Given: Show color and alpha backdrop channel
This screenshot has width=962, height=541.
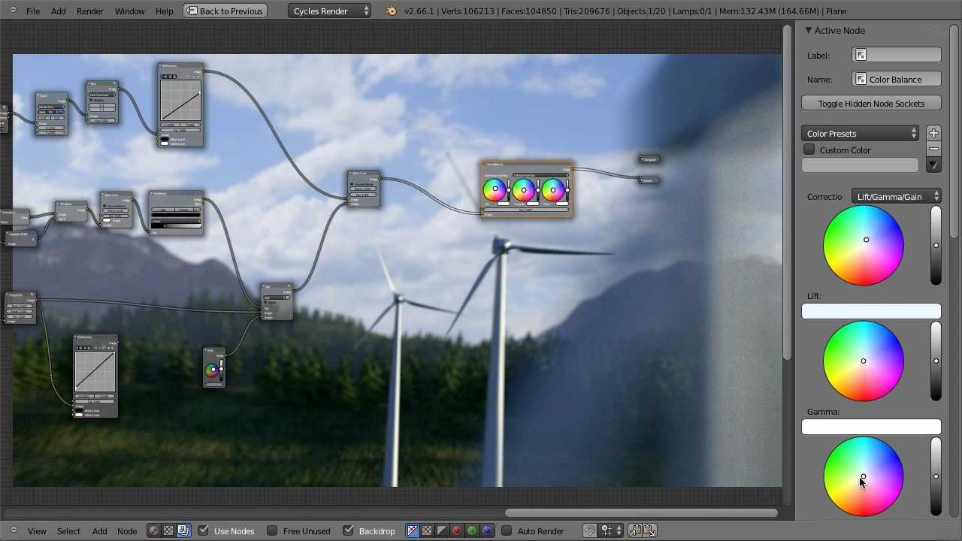Looking at the screenshot, I should tap(413, 530).
